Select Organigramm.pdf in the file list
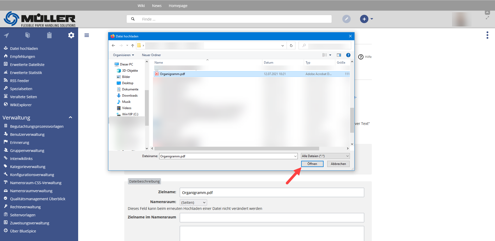Viewport: 495px width, 241px height. coord(172,74)
